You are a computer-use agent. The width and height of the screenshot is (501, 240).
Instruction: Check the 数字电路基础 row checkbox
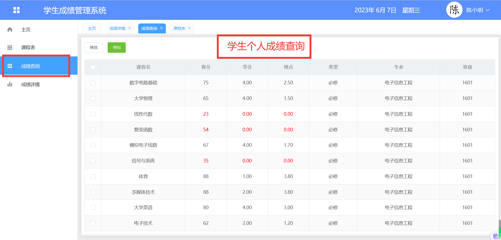click(x=93, y=83)
